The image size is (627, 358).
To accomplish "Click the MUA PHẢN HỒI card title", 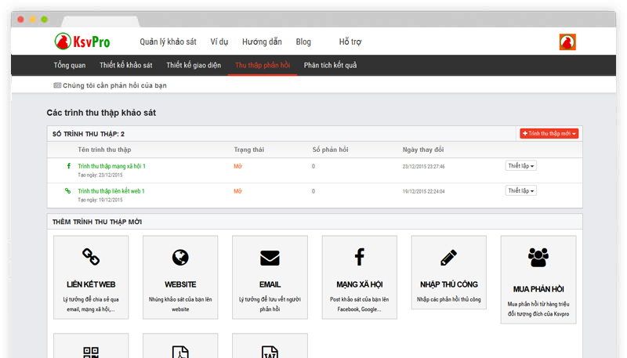I will [x=538, y=289].
